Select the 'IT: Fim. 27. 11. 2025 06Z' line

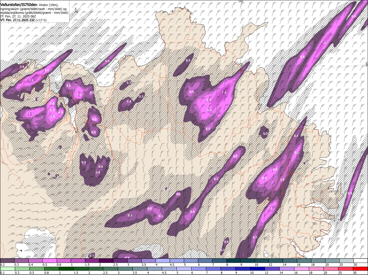18,16
